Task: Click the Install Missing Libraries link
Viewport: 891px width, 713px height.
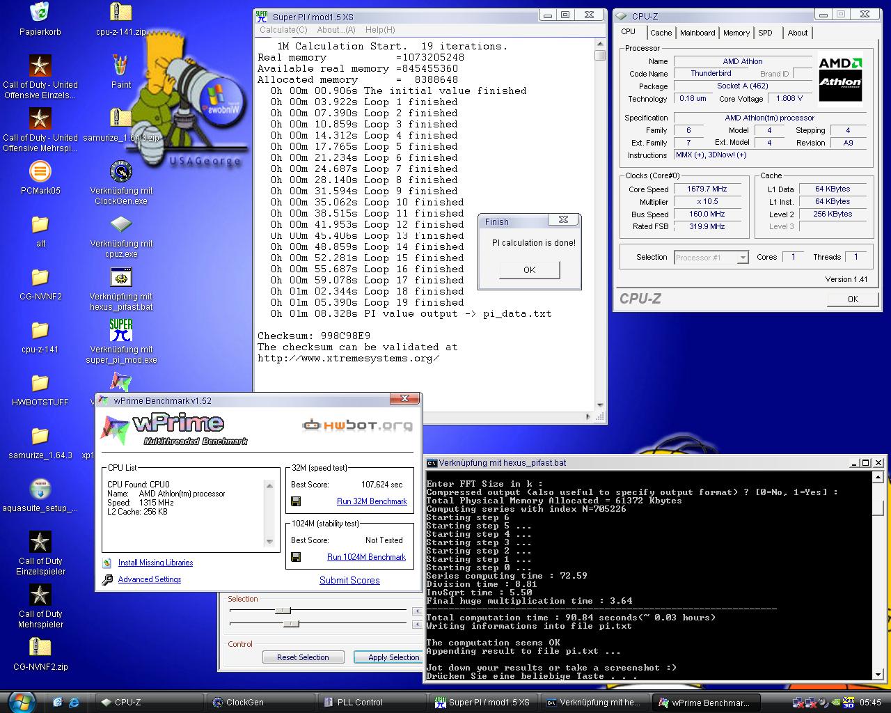Action: tap(155, 563)
